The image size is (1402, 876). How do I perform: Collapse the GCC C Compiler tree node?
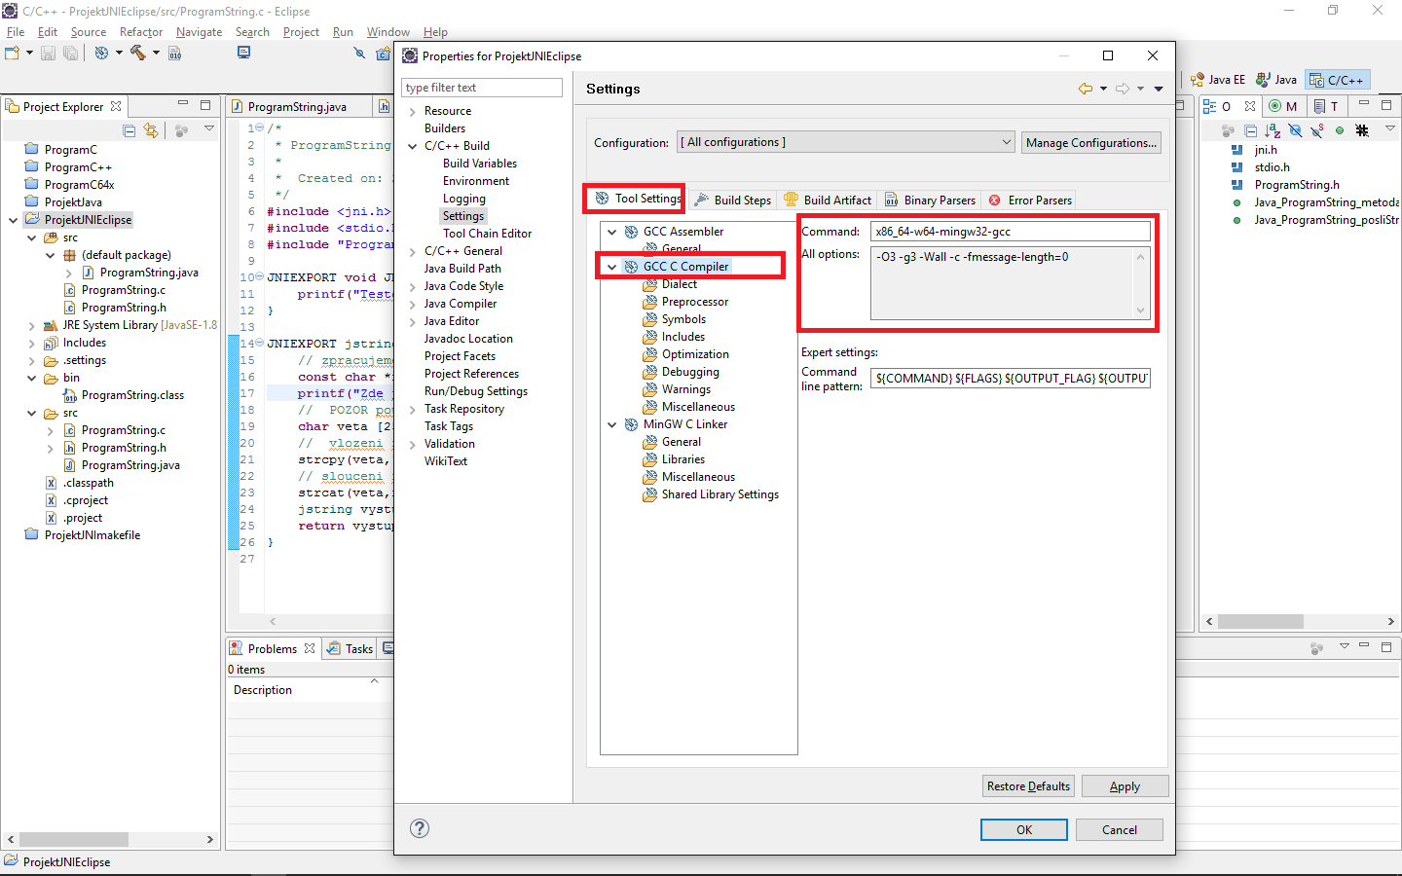coord(611,266)
